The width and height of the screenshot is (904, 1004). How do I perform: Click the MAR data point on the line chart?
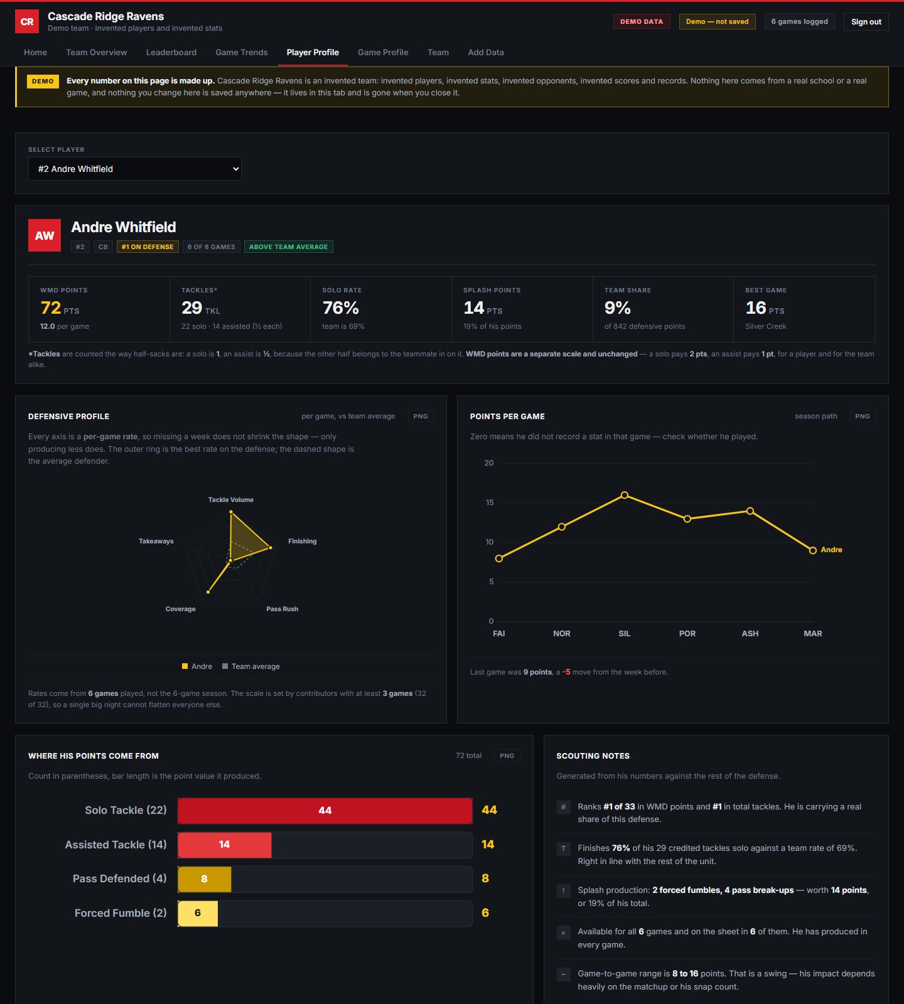[x=813, y=550]
